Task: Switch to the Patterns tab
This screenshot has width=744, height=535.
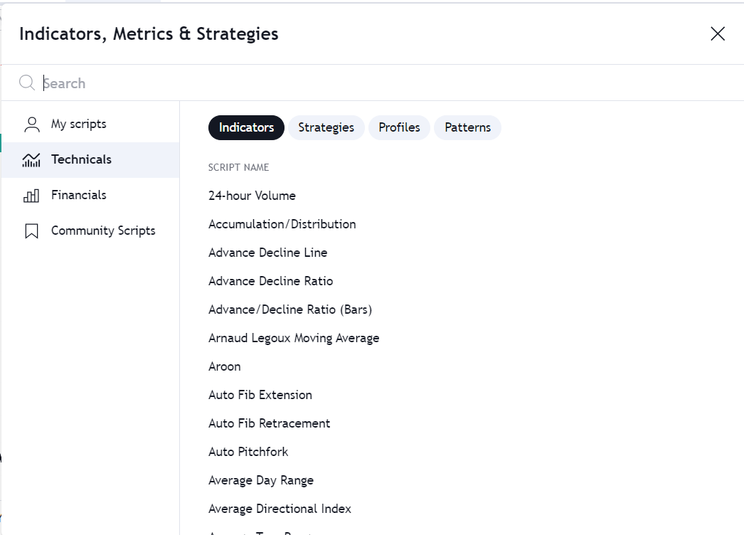Action: coord(467,127)
